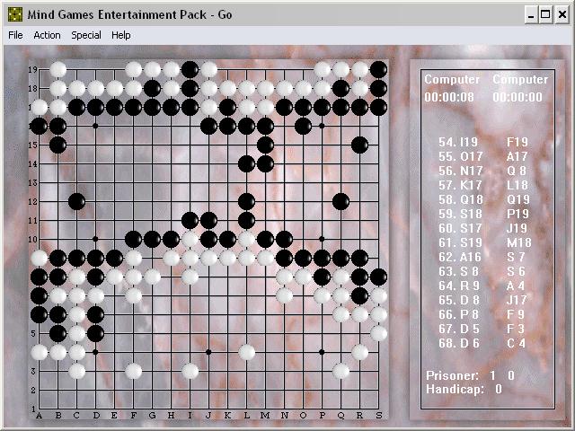Viewport: 575px width, 431px height.
Task: Place a stone on the P4 star point
Action: [322, 352]
